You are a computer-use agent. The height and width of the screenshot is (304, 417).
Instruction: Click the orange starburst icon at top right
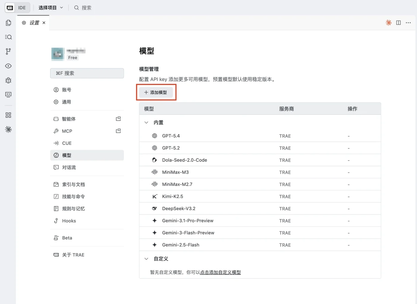(389, 23)
